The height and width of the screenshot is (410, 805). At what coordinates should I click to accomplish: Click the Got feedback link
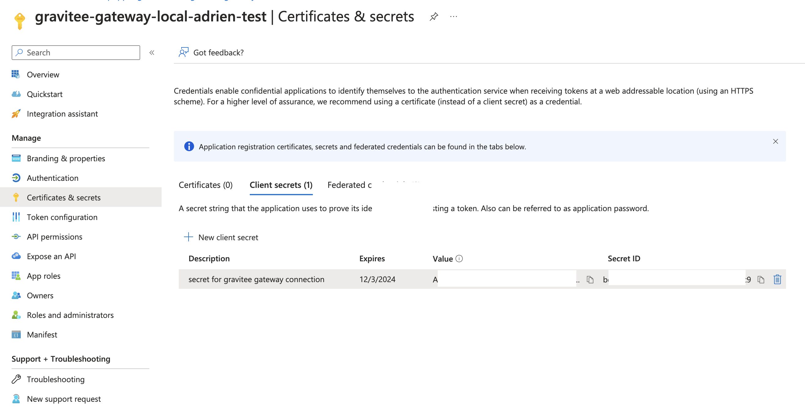click(x=218, y=53)
